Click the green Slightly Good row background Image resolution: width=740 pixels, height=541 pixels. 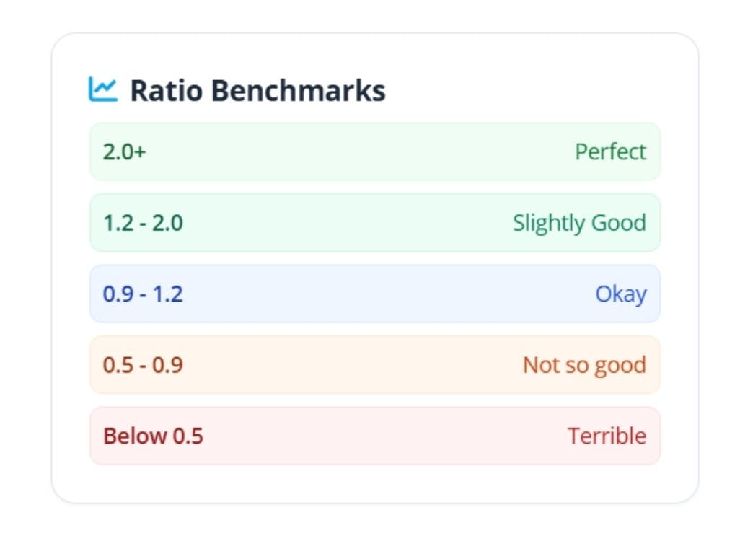pos(374,222)
